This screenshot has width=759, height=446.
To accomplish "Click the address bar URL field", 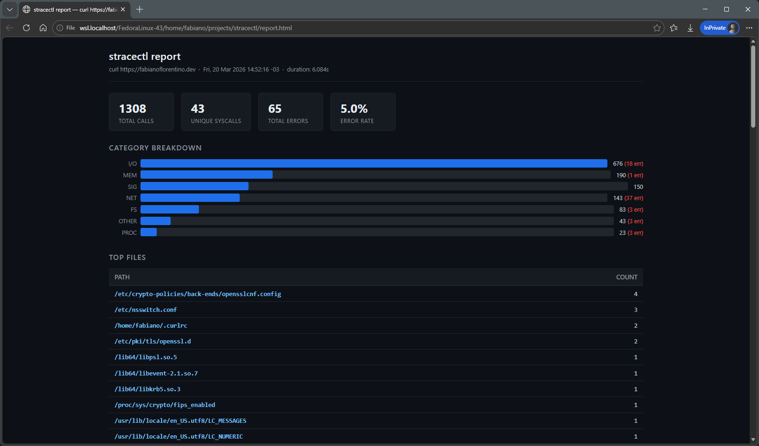I will (325, 28).
